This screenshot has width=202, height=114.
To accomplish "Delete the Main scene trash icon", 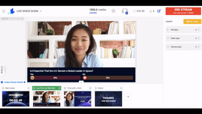I will pos(3,88).
